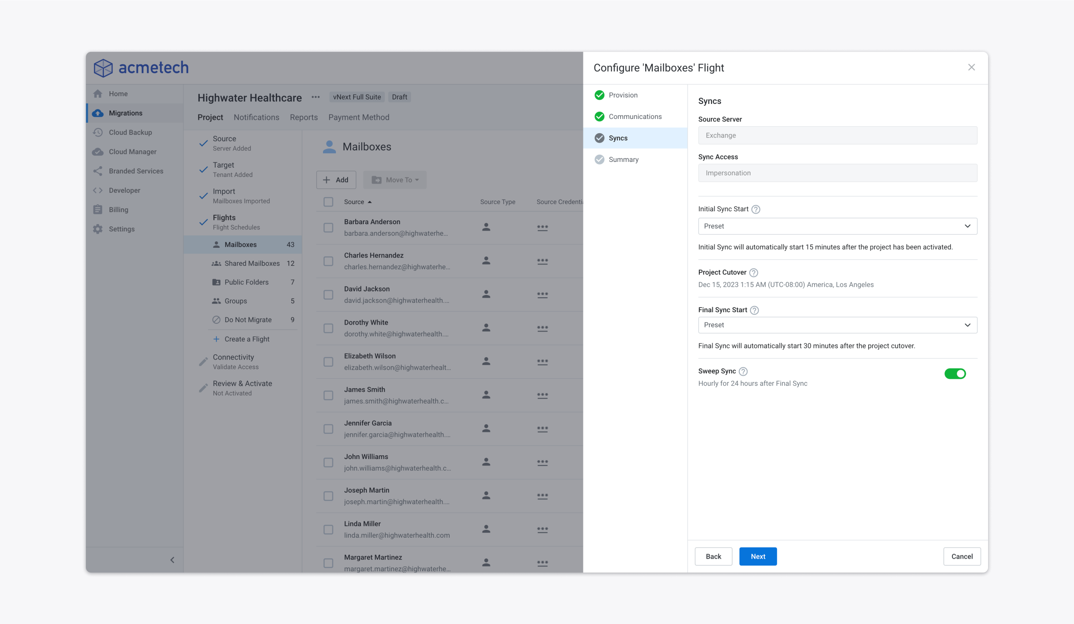Open the Flights Flight Schedules step
1074x624 pixels.
[243, 222]
